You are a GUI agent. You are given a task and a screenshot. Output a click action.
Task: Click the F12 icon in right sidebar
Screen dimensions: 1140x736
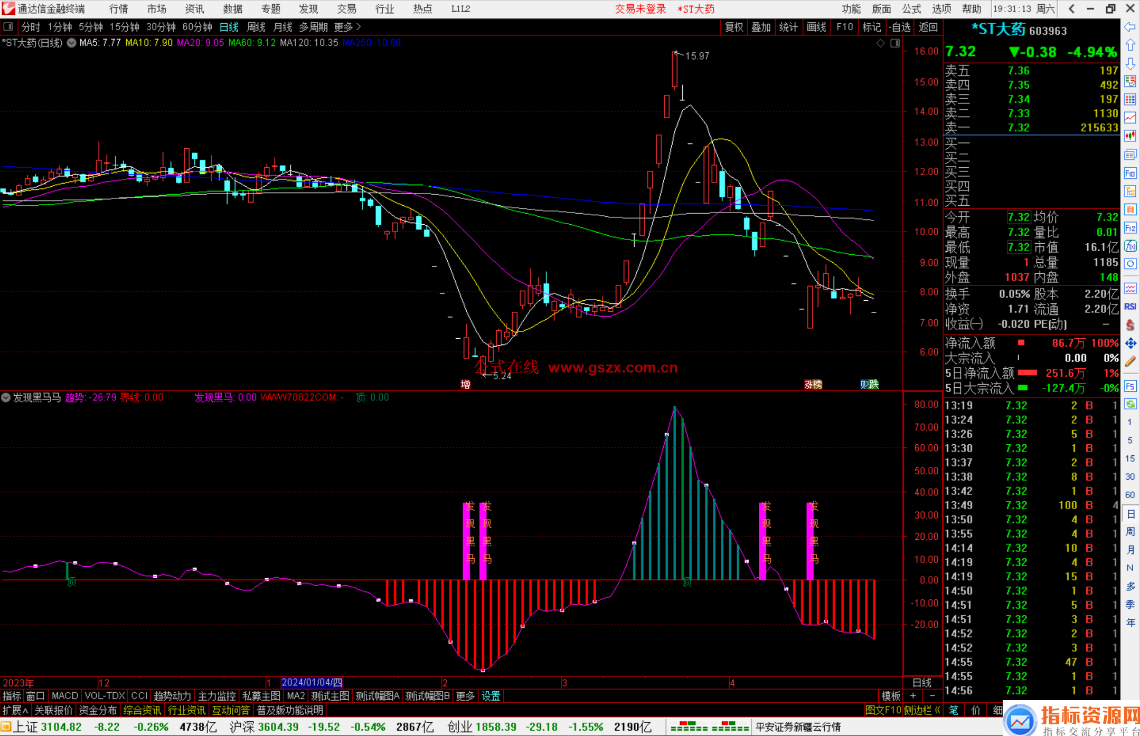pos(1129,228)
